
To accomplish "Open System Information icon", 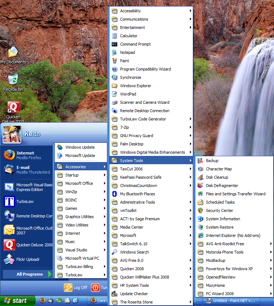I will pos(200,219).
